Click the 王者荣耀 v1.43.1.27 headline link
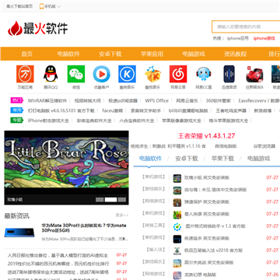 (x=206, y=135)
